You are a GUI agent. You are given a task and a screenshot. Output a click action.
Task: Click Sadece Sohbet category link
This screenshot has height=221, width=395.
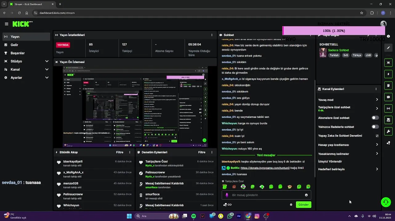pos(338,50)
